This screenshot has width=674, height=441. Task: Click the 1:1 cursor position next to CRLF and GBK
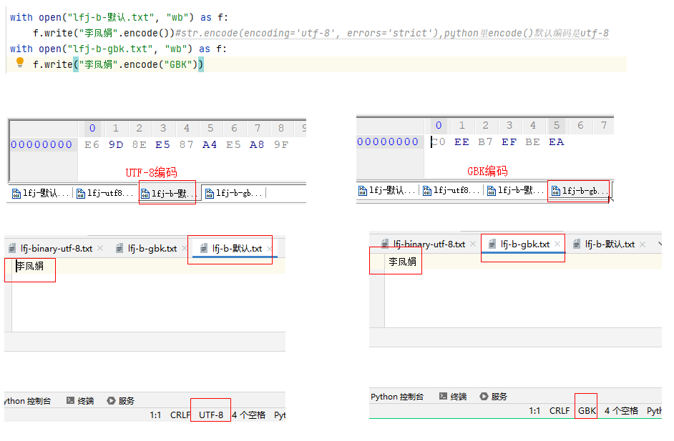coord(534,411)
